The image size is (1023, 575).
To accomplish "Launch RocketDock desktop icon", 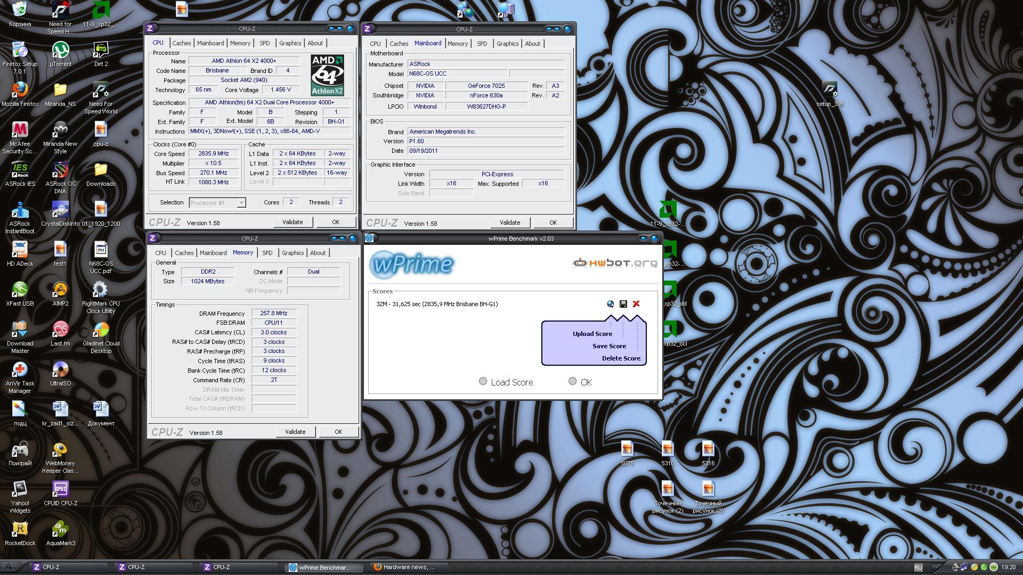I will pyautogui.click(x=20, y=533).
